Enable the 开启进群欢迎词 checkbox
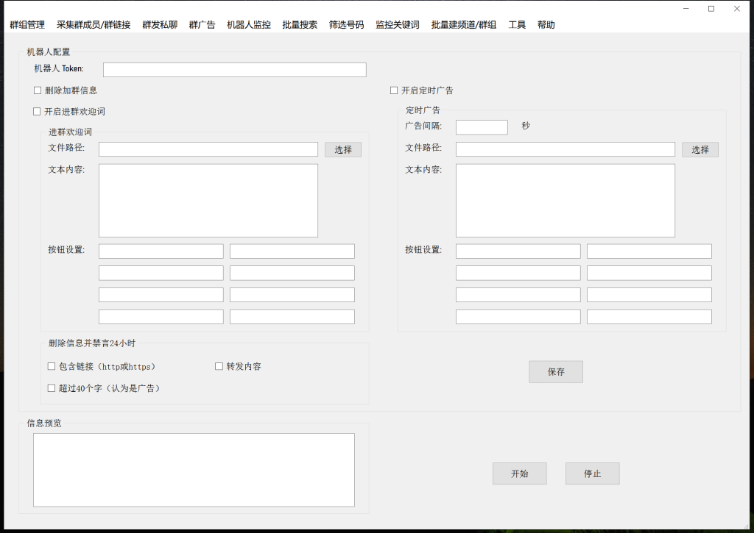 click(x=38, y=111)
